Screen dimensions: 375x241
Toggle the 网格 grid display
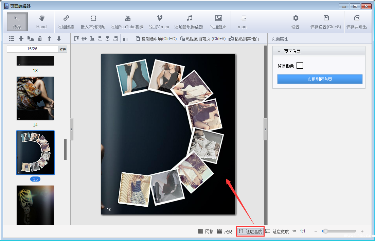click(206, 231)
